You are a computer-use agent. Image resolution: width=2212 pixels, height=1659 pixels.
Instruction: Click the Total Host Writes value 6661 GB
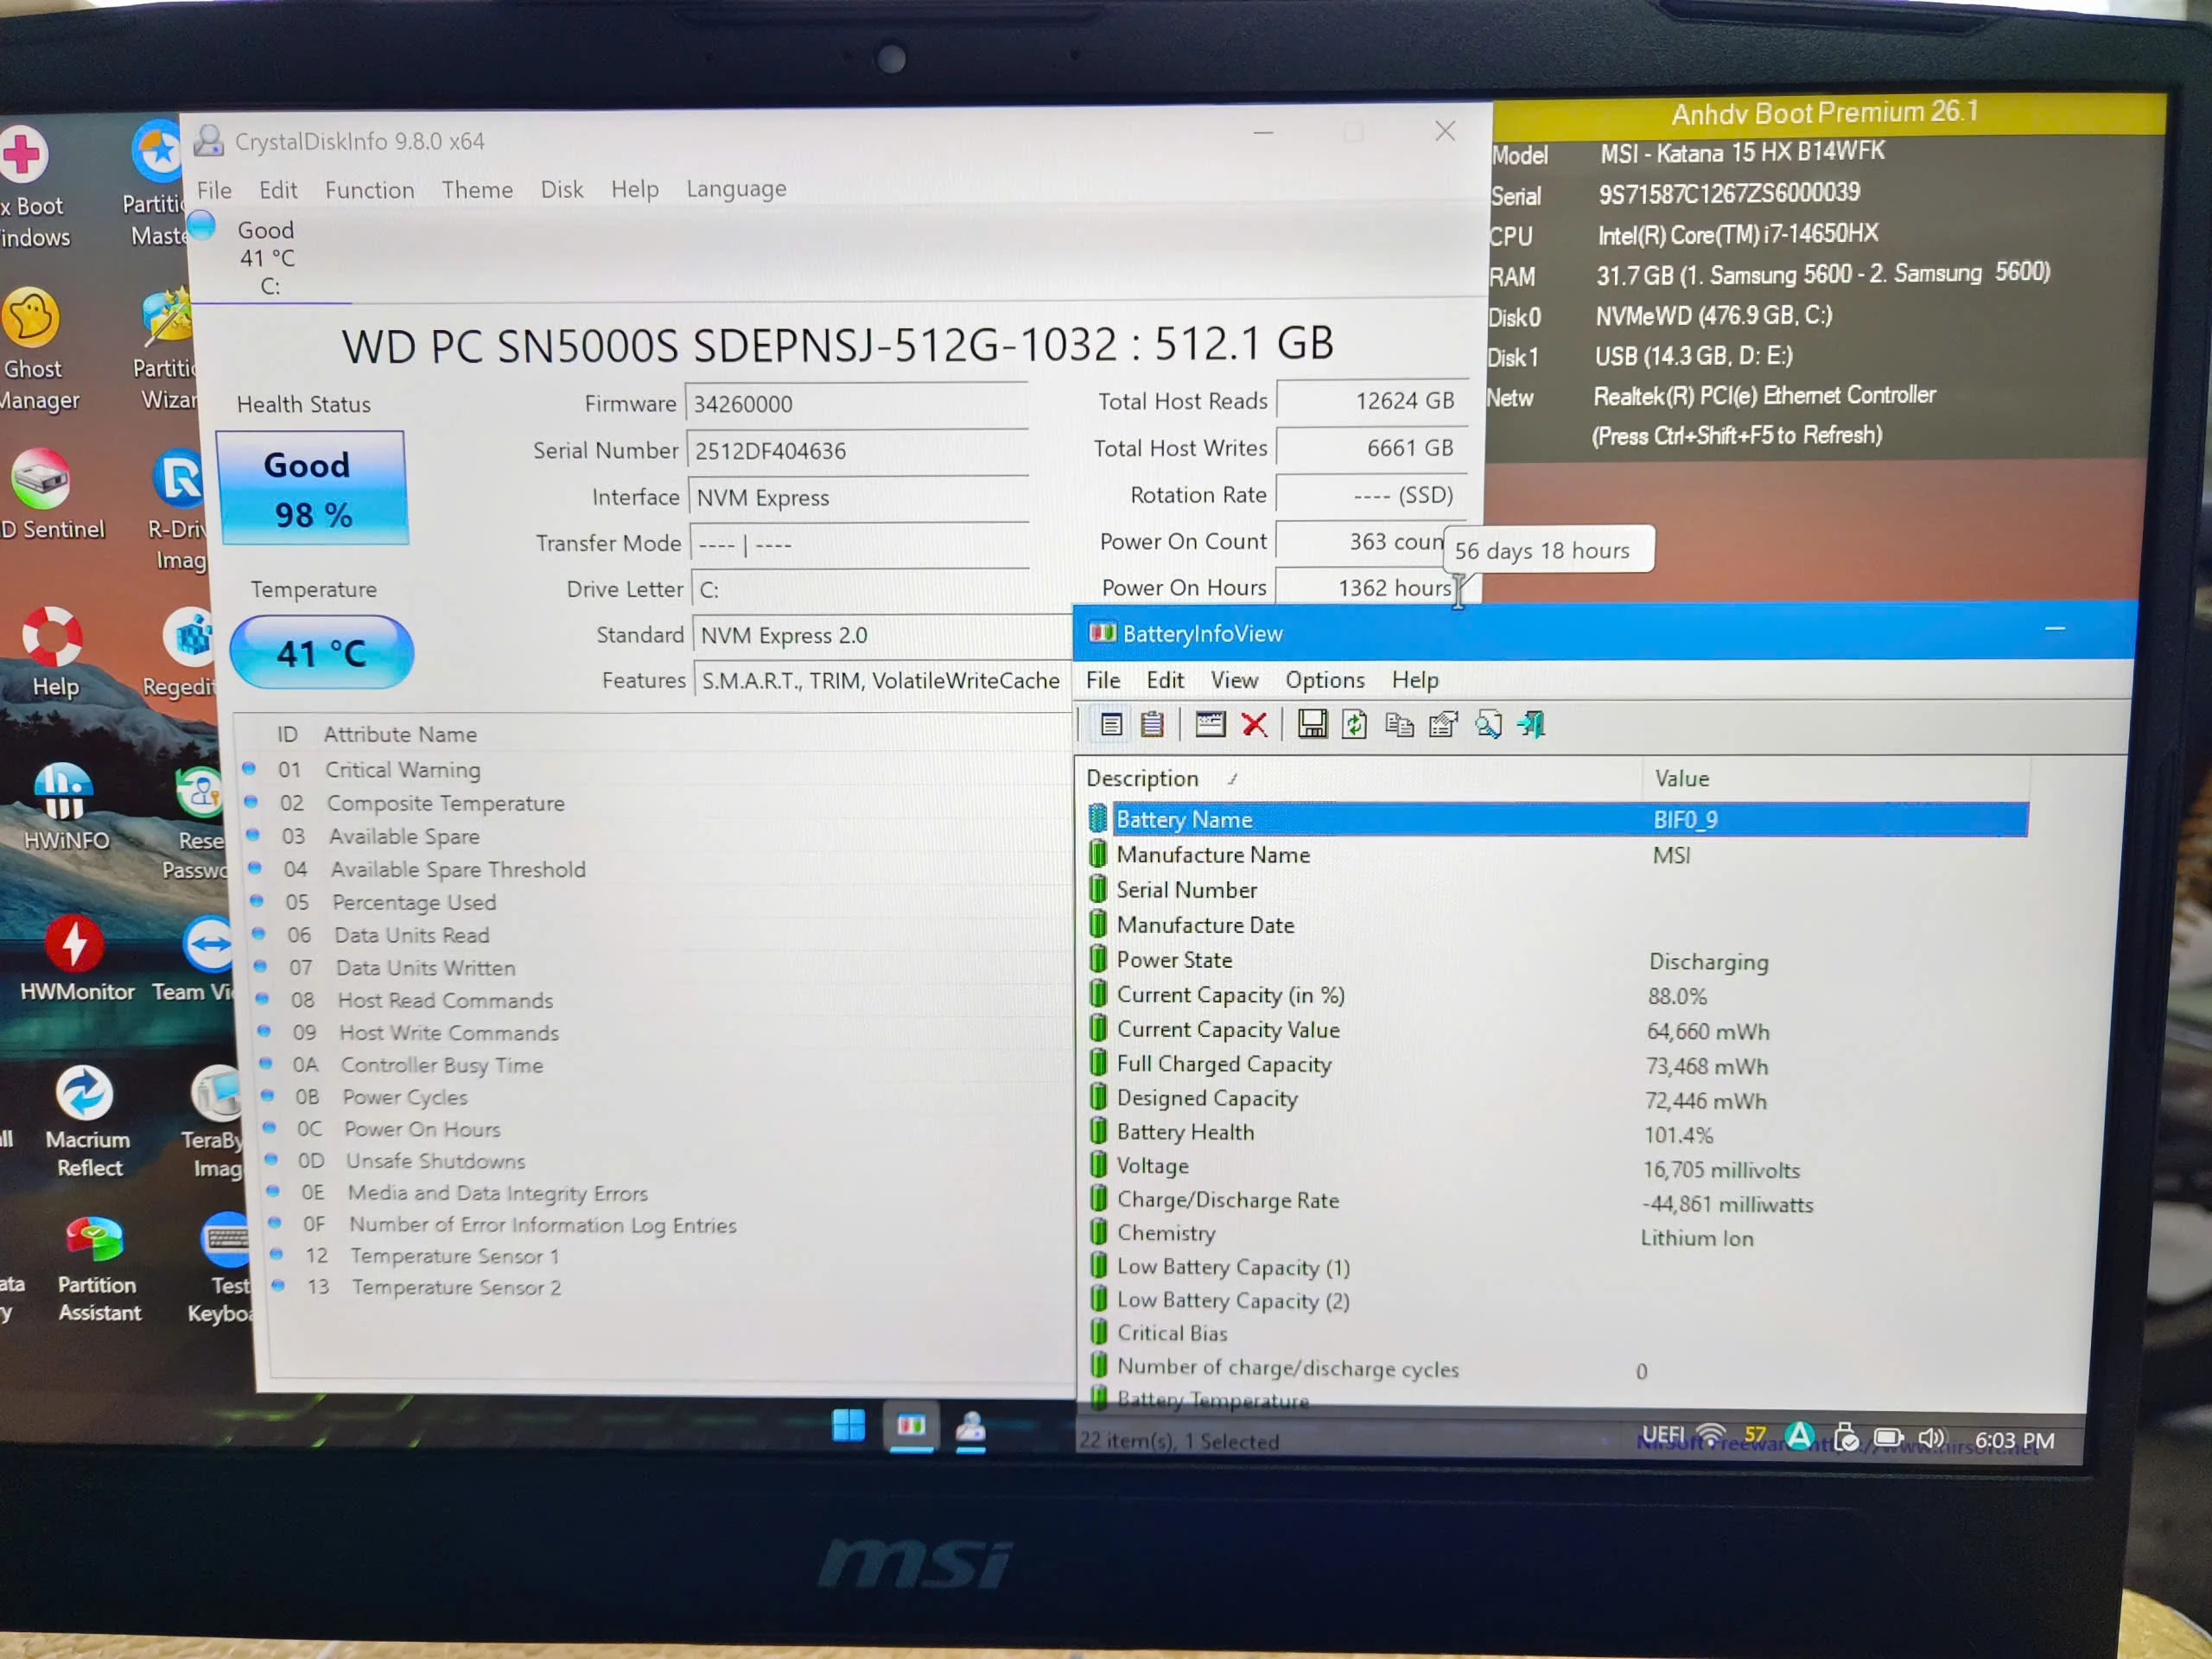[1371, 448]
